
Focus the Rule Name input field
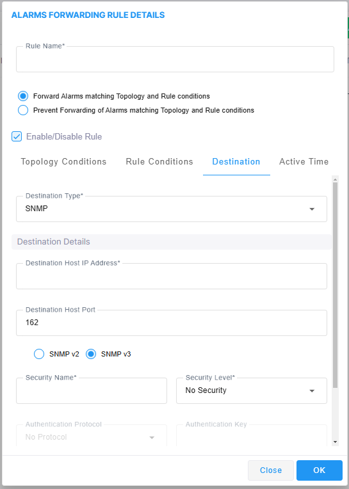pos(175,60)
